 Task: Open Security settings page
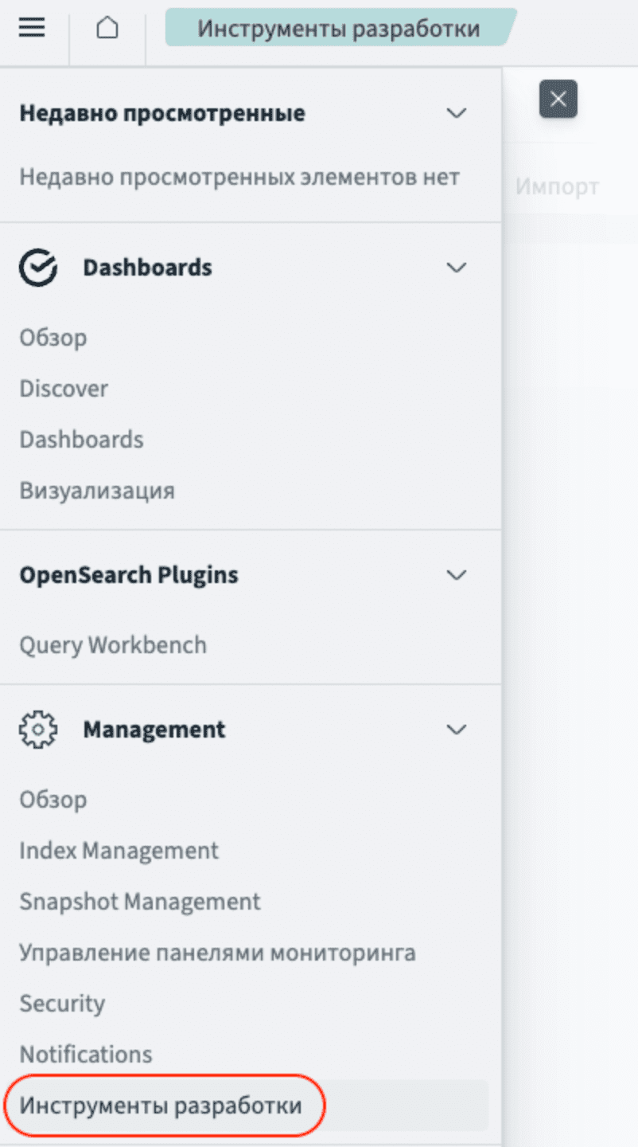click(x=62, y=1004)
